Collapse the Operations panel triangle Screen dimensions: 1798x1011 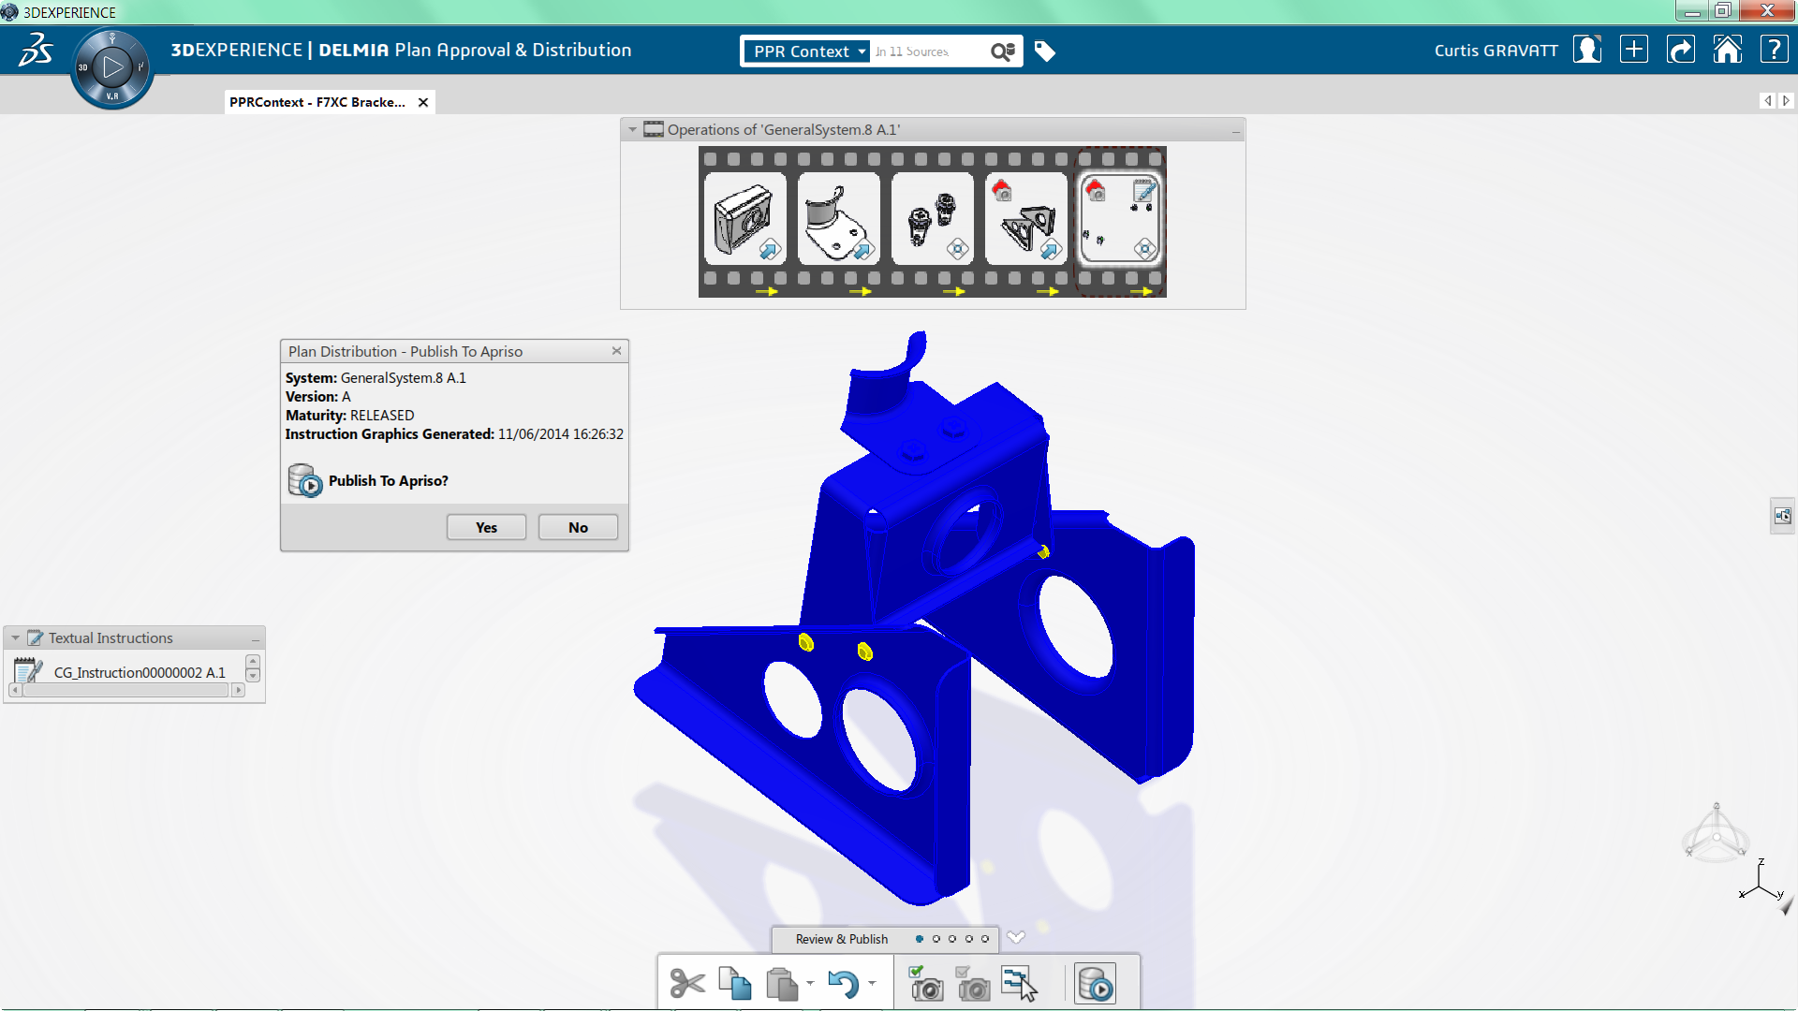click(x=632, y=130)
